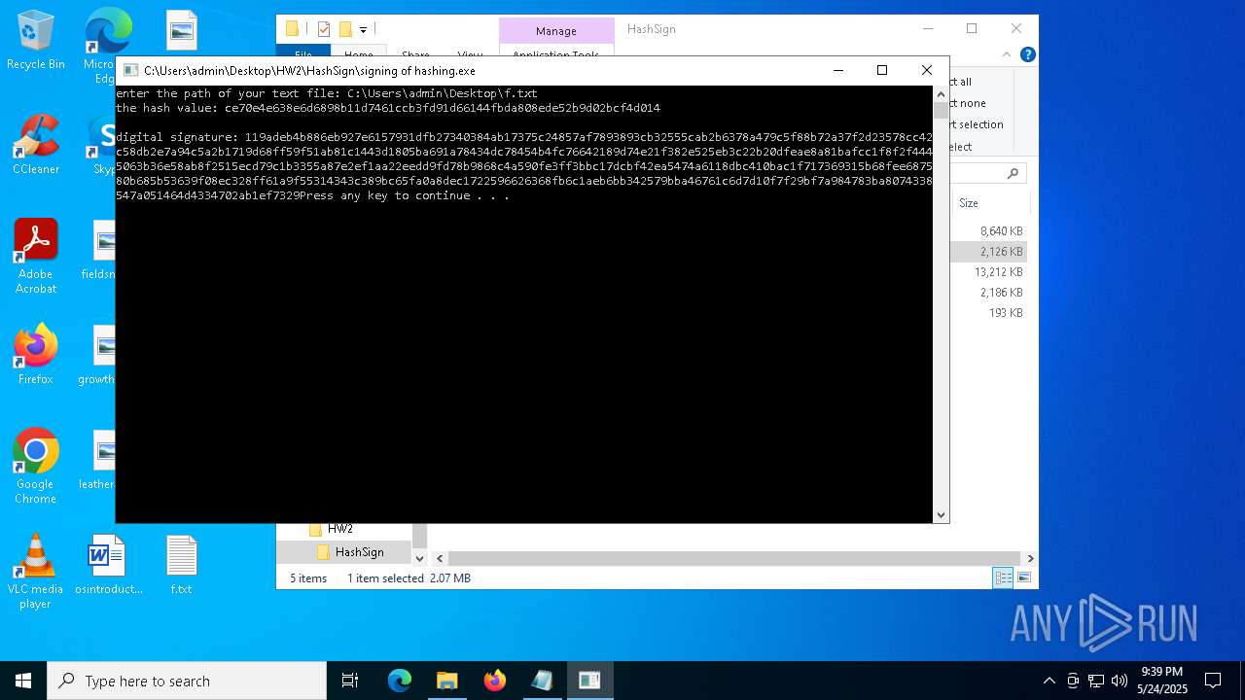
Task: Launch Adobe Acrobat from the desktop
Action: tap(35, 257)
